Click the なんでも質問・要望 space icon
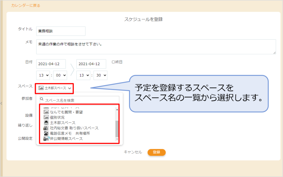Screen dimensions: 283x177 46,112
